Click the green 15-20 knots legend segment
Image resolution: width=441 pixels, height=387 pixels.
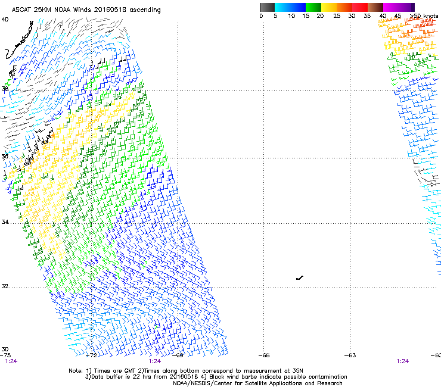313,7
